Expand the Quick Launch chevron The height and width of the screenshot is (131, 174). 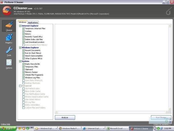[x=32, y=128]
